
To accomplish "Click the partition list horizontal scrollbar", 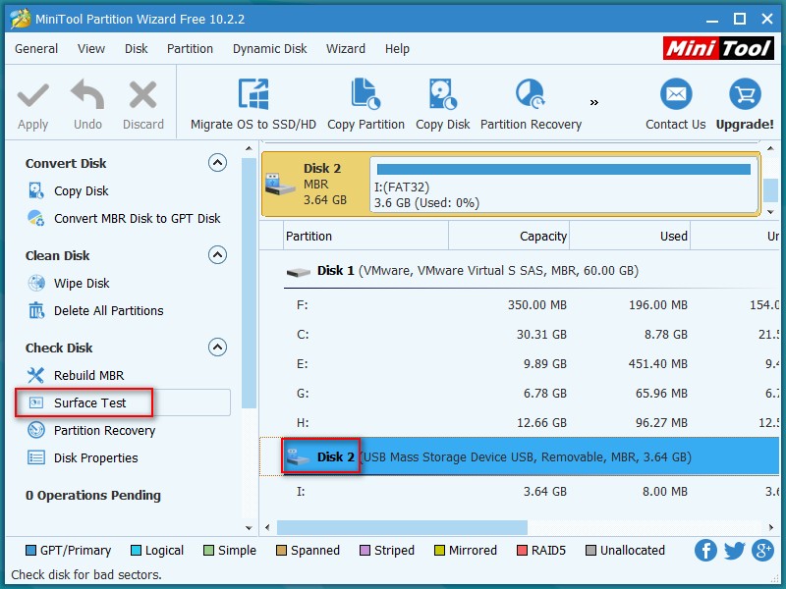I will click(x=402, y=527).
